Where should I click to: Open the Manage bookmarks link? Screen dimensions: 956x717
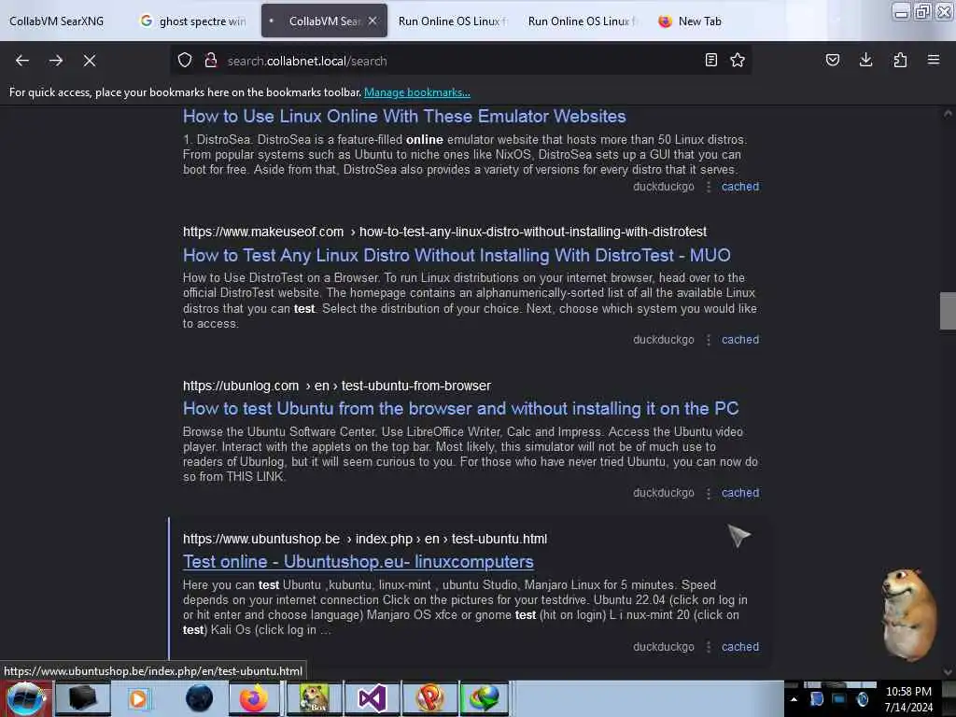pyautogui.click(x=417, y=92)
